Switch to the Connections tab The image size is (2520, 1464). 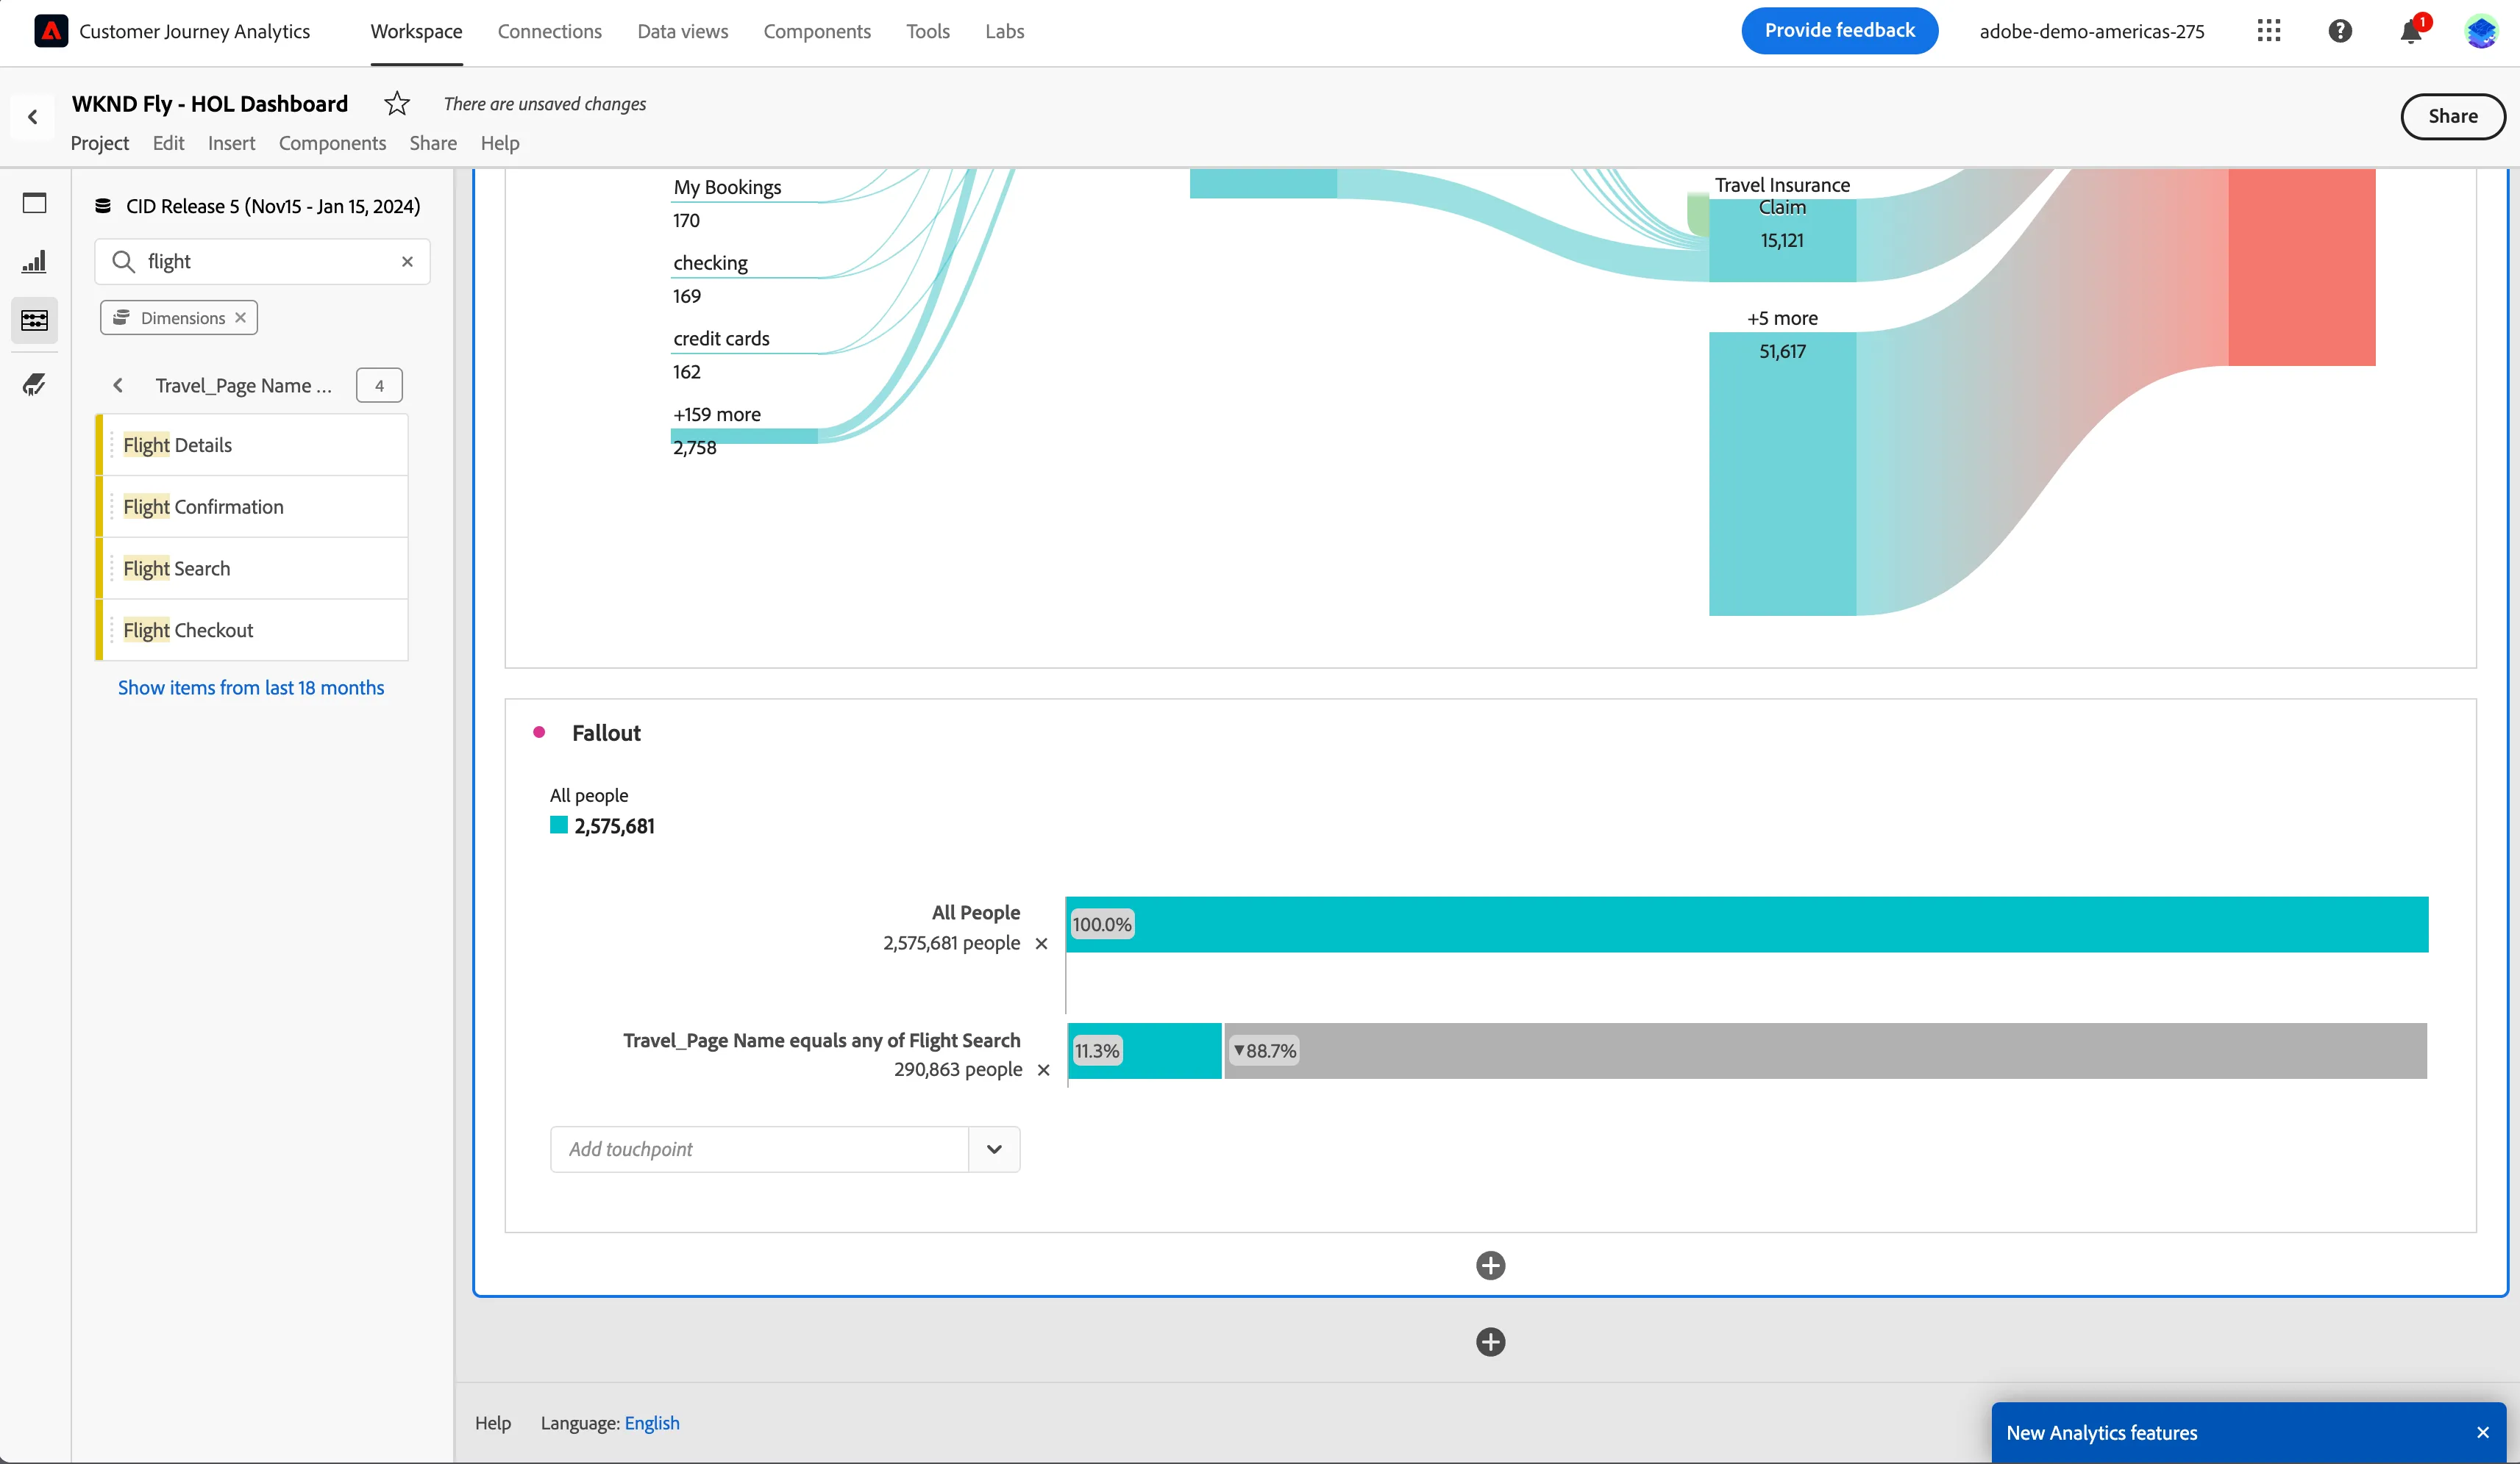point(550,31)
